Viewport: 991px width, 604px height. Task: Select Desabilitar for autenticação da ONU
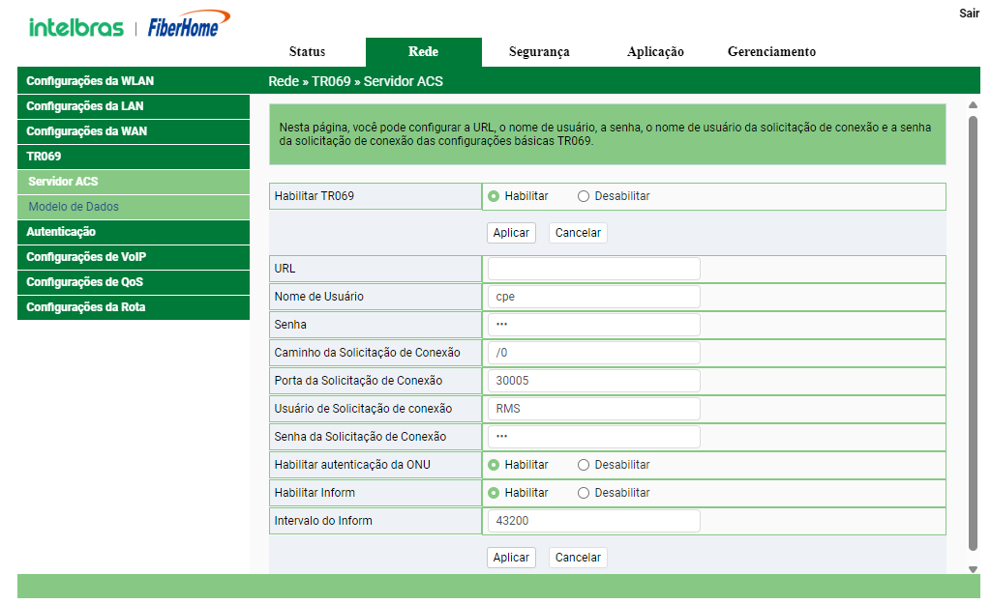[x=584, y=465]
